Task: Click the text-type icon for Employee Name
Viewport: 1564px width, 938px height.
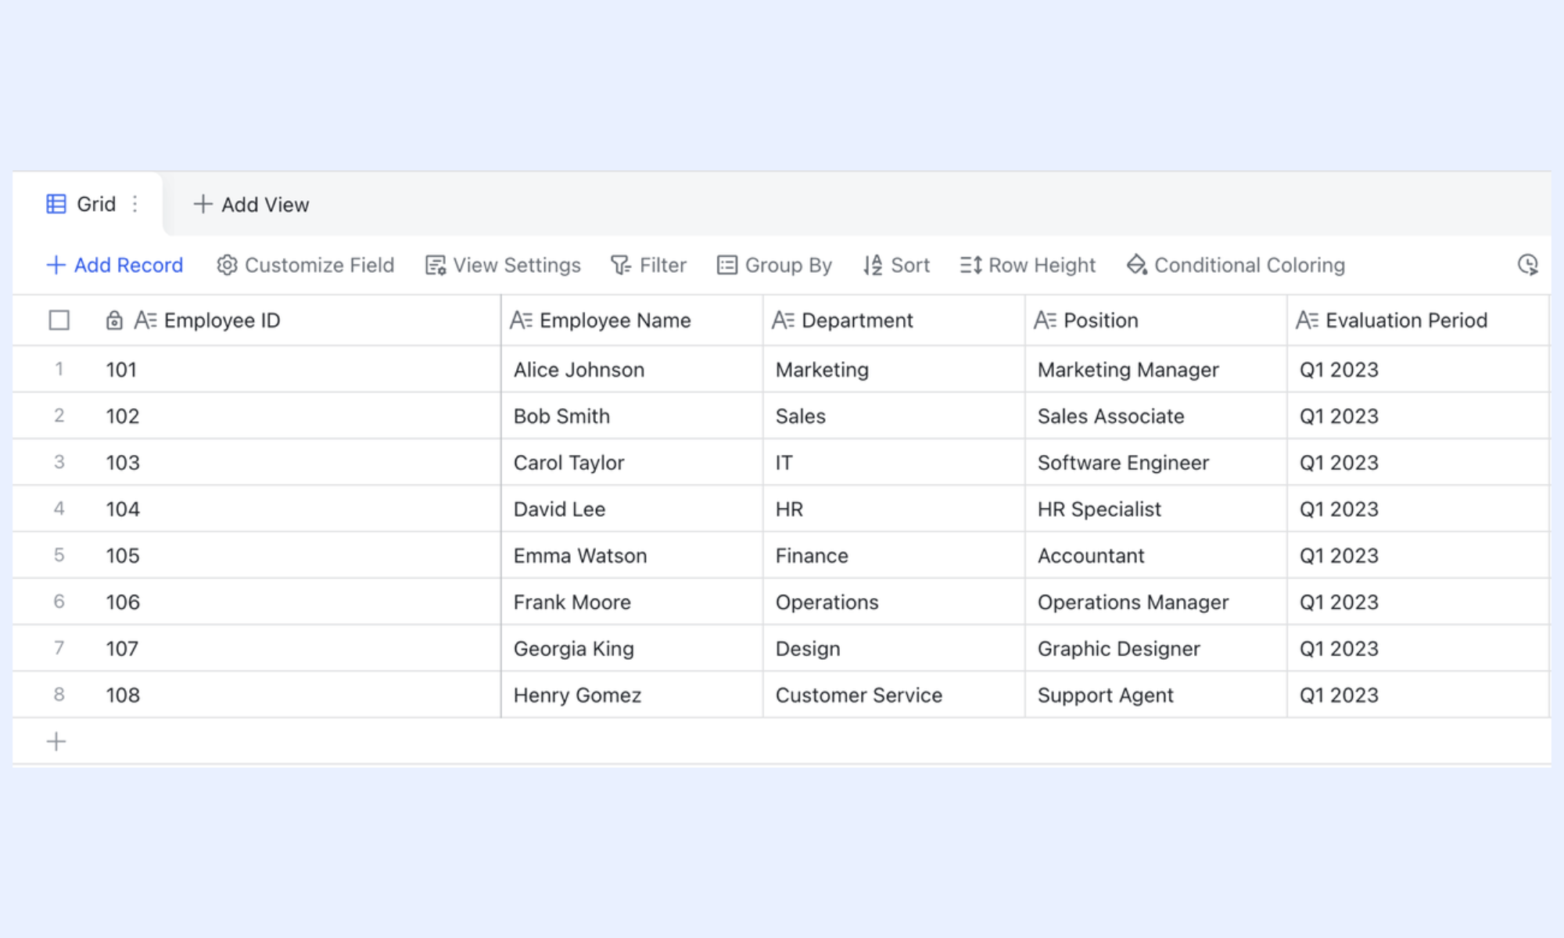Action: [521, 320]
